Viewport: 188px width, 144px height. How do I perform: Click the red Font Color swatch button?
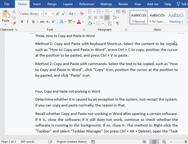pyautogui.click(x=79, y=22)
